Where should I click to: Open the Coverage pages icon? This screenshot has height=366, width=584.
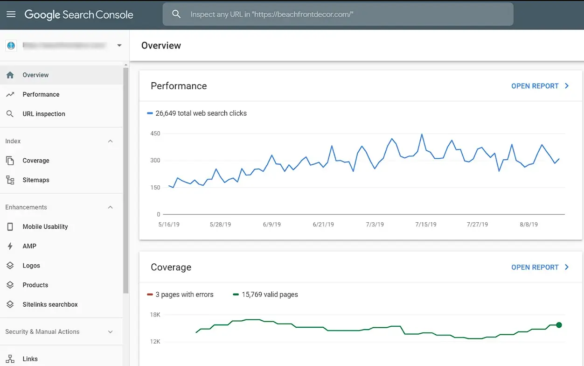pyautogui.click(x=10, y=161)
